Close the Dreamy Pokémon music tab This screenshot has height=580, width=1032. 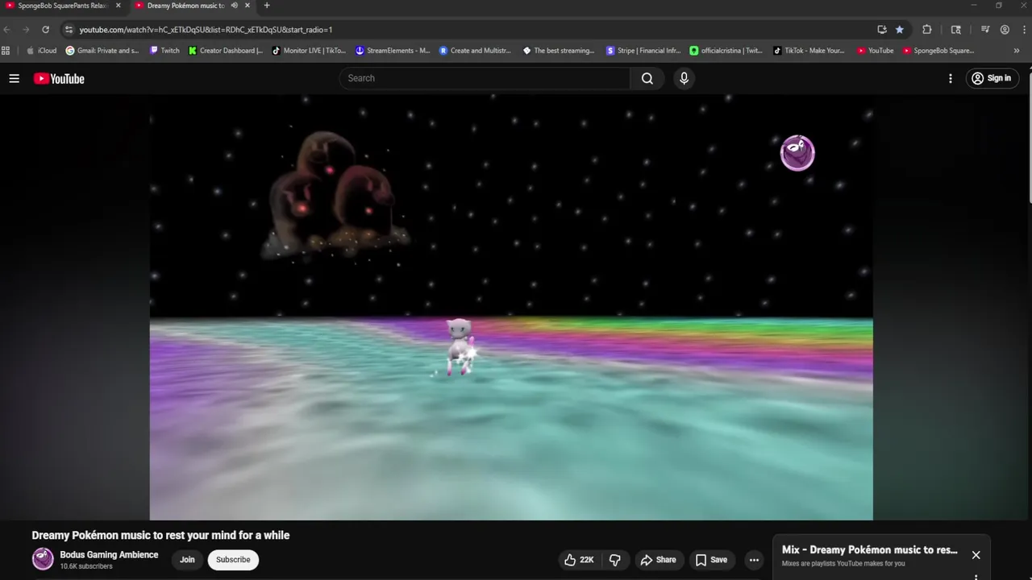click(248, 6)
